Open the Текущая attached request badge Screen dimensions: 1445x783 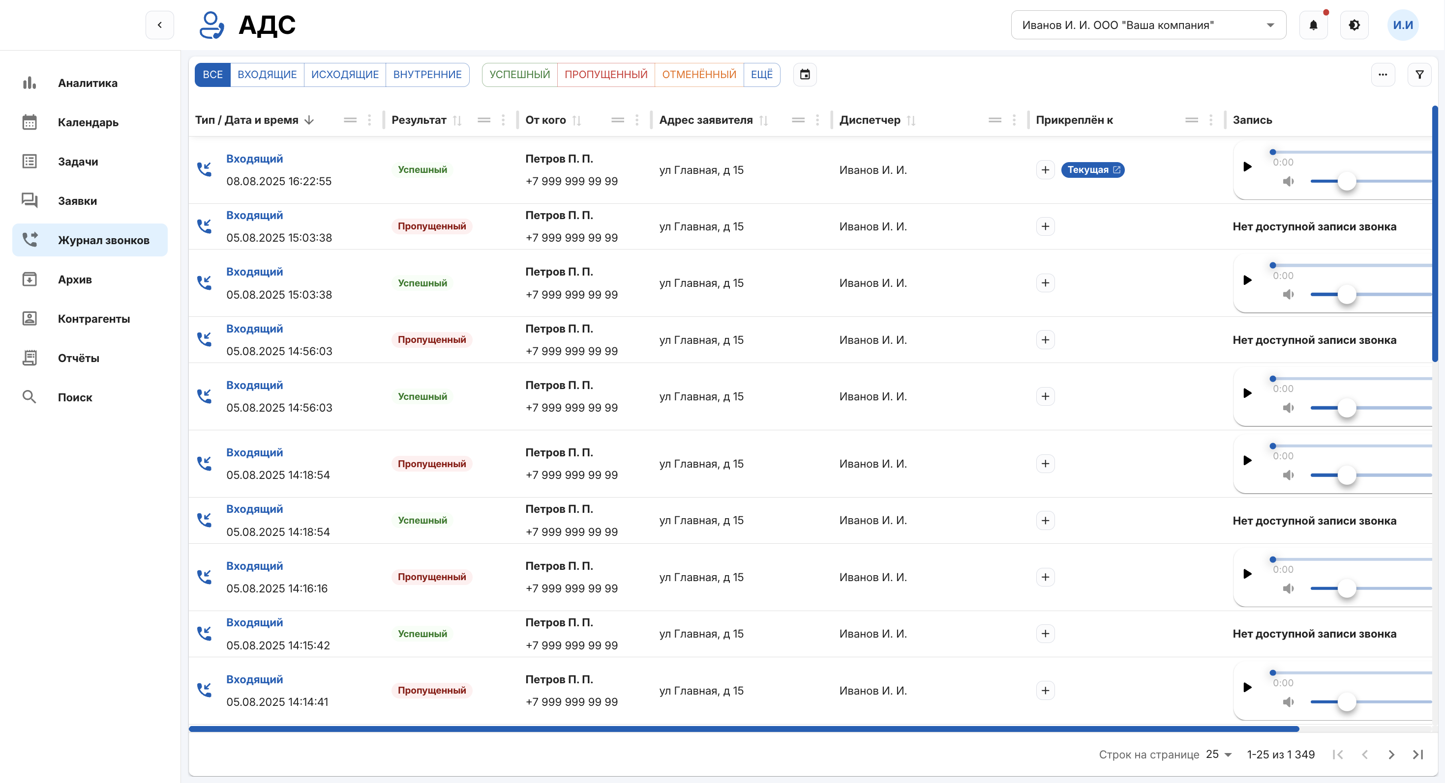(1093, 169)
